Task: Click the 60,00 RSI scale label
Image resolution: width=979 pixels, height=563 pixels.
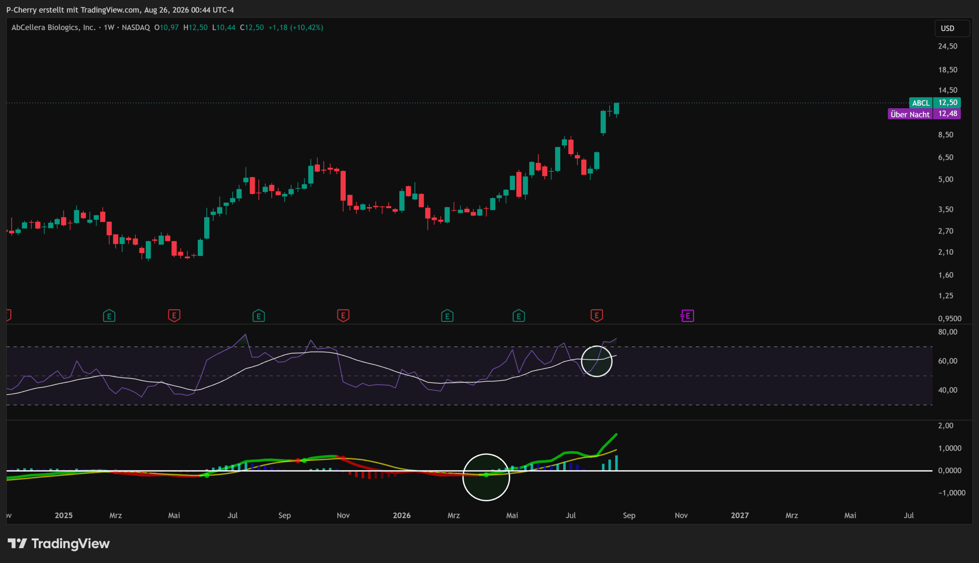Action: coord(948,361)
